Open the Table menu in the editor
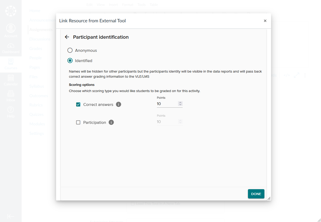The height and width of the screenshot is (222, 321). pos(154,4)
